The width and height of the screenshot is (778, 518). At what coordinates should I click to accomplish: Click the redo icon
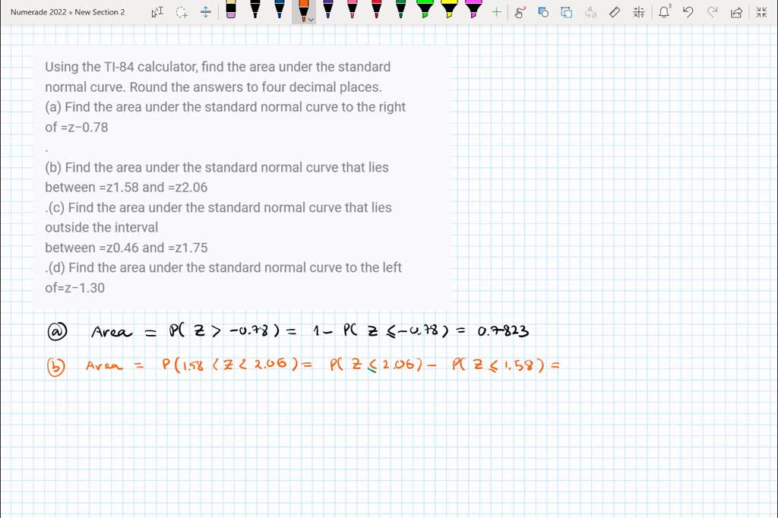(x=712, y=12)
